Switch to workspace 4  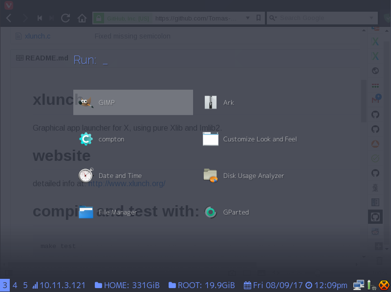pyautogui.click(x=15, y=285)
